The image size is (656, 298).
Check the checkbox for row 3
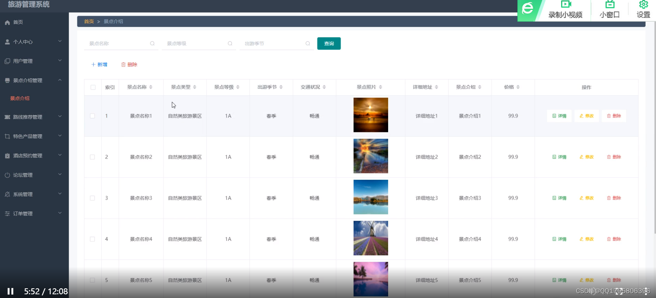92,198
